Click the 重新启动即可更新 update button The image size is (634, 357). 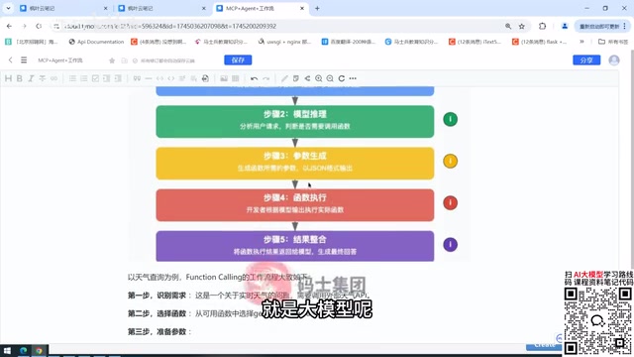pos(602,26)
